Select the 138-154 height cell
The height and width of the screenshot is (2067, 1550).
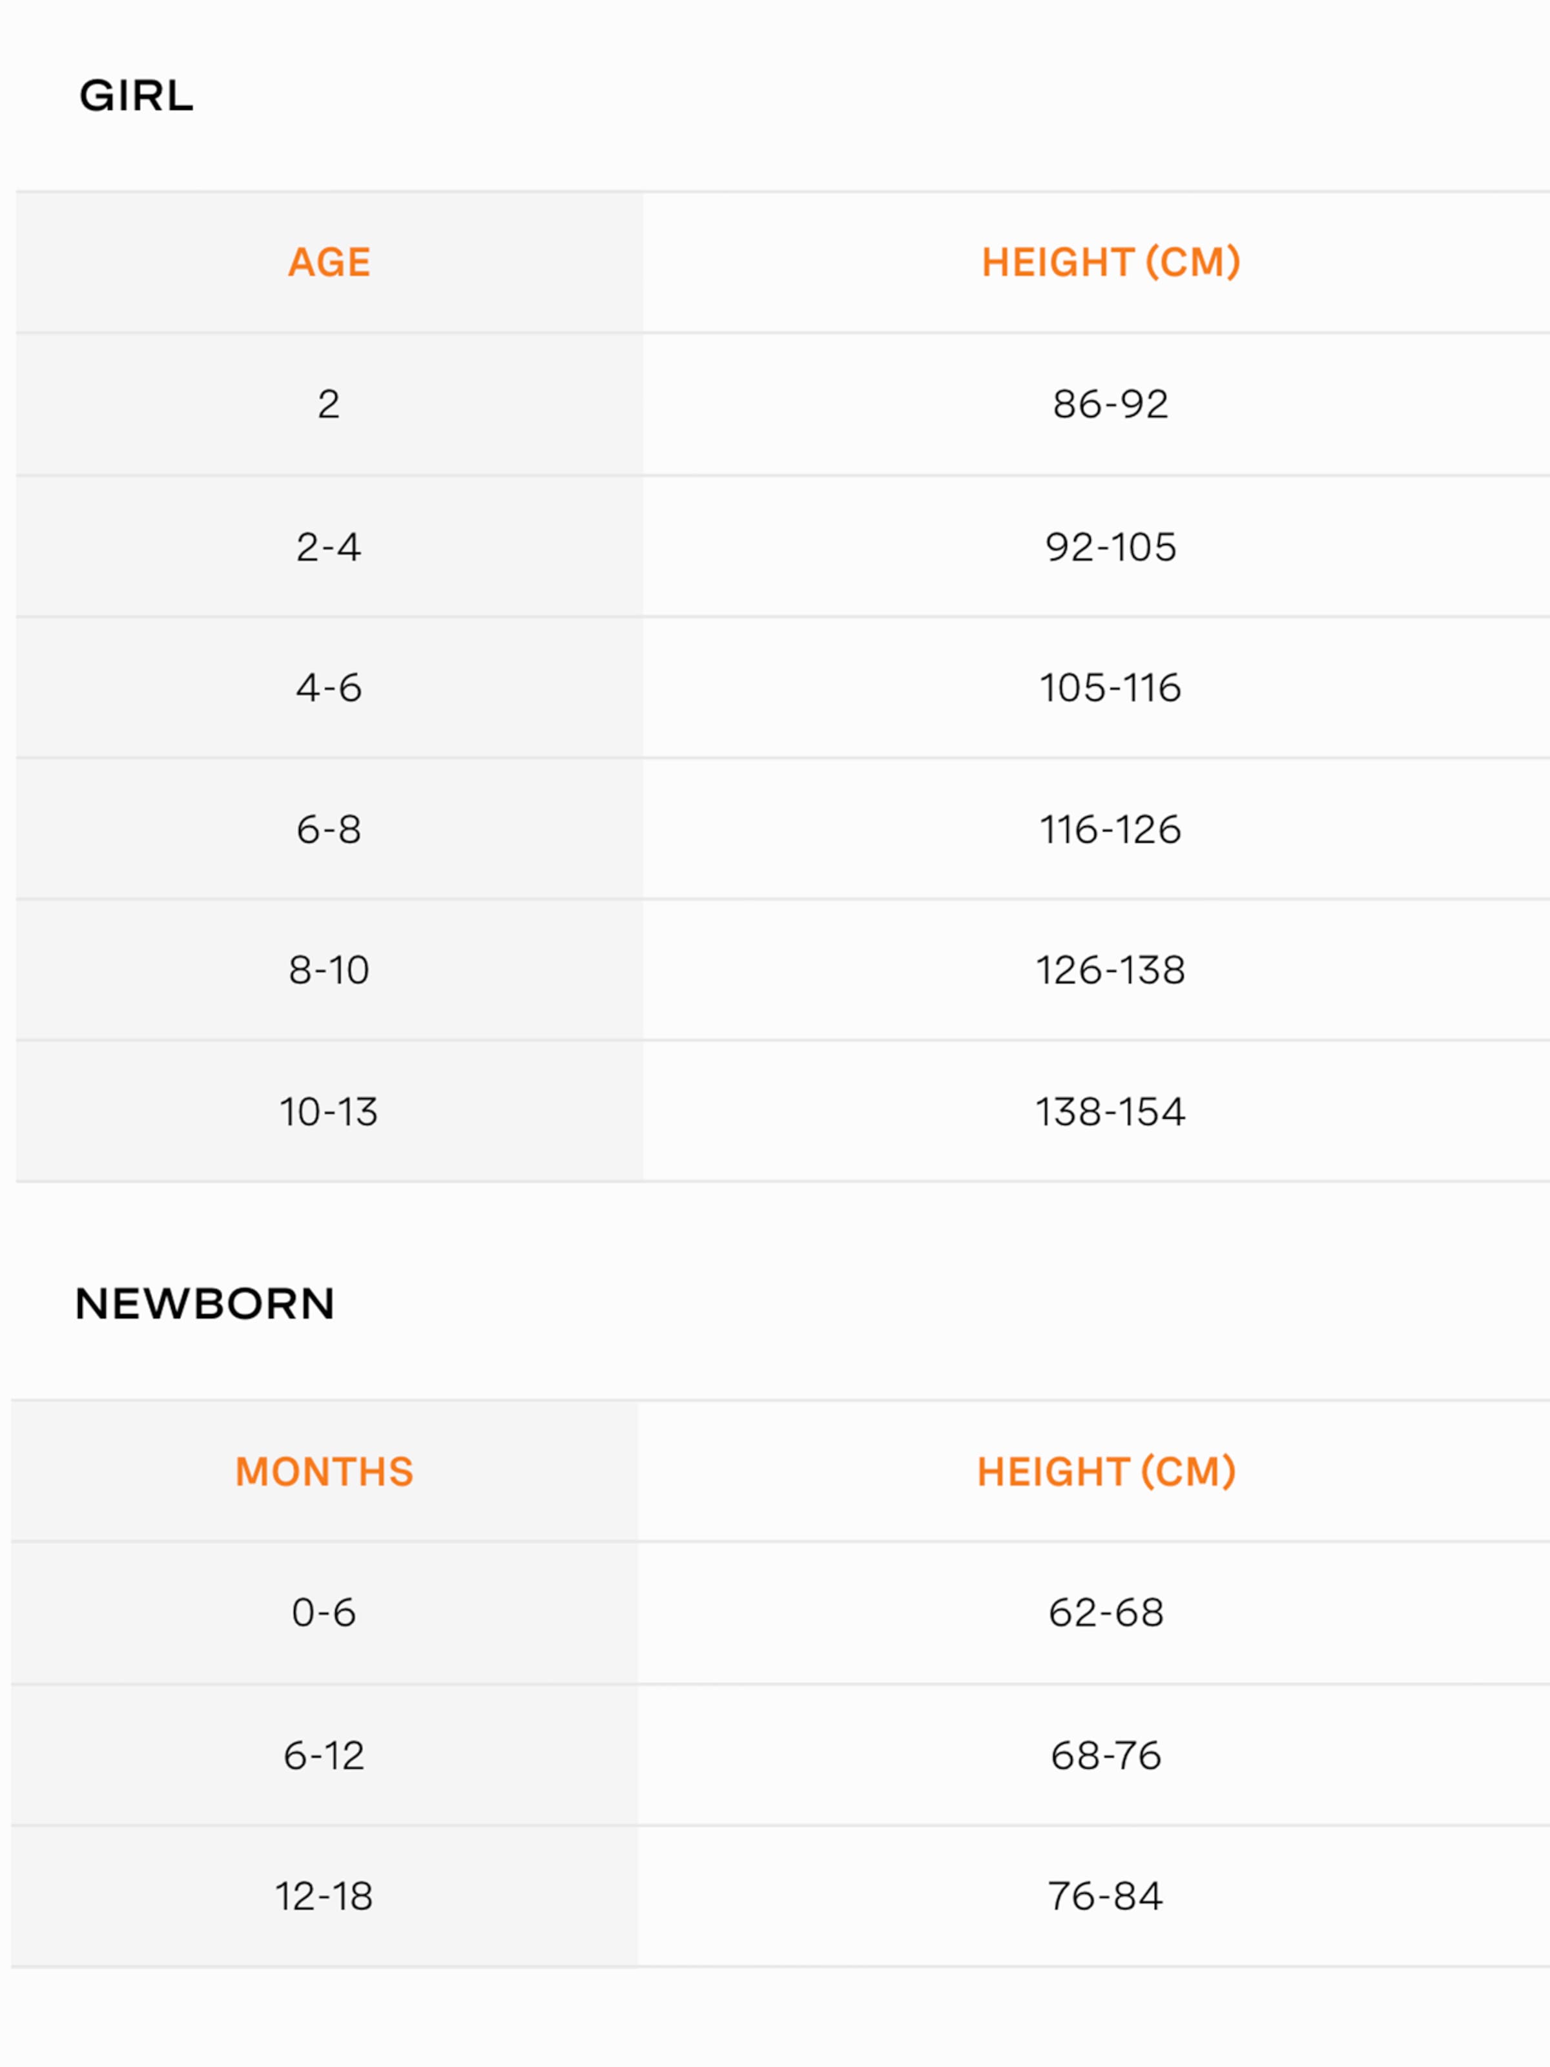pyautogui.click(x=1110, y=1112)
